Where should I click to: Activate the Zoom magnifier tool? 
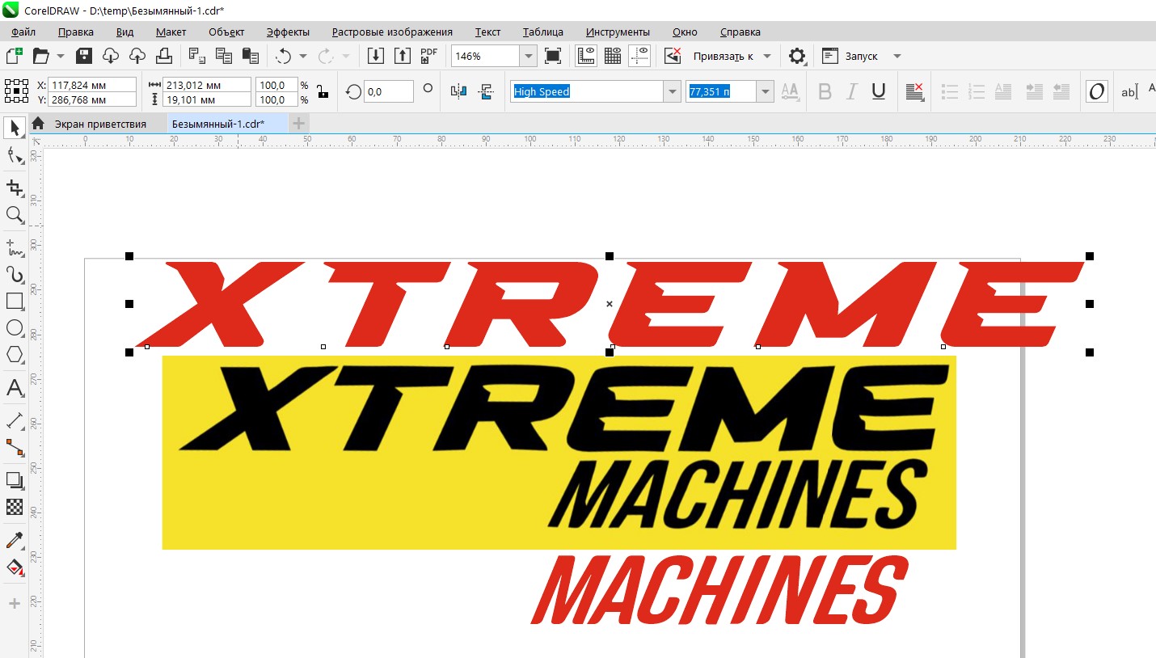(15, 214)
